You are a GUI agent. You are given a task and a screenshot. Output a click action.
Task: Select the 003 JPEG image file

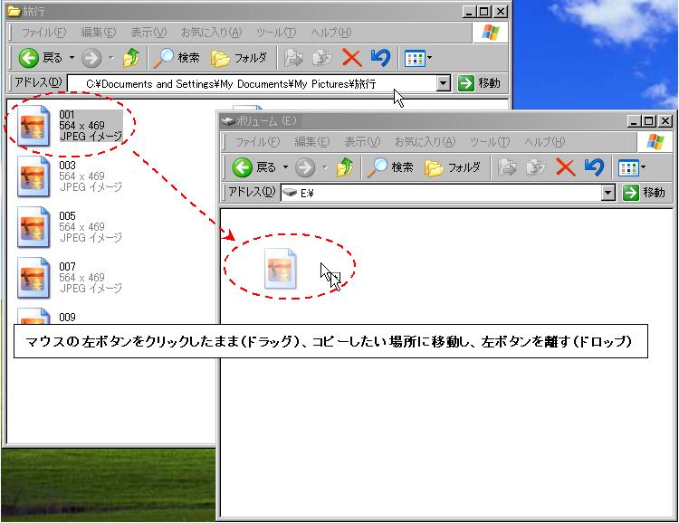click(70, 176)
